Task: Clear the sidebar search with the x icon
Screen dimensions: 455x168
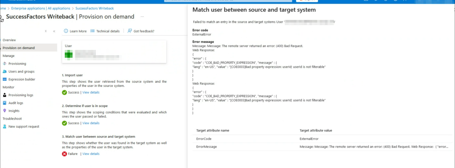Action: [x=46, y=31]
